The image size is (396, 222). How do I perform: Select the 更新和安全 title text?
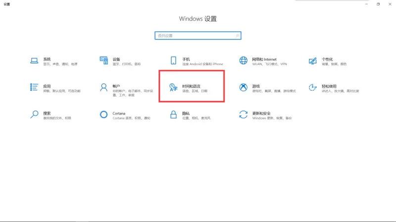(x=261, y=113)
